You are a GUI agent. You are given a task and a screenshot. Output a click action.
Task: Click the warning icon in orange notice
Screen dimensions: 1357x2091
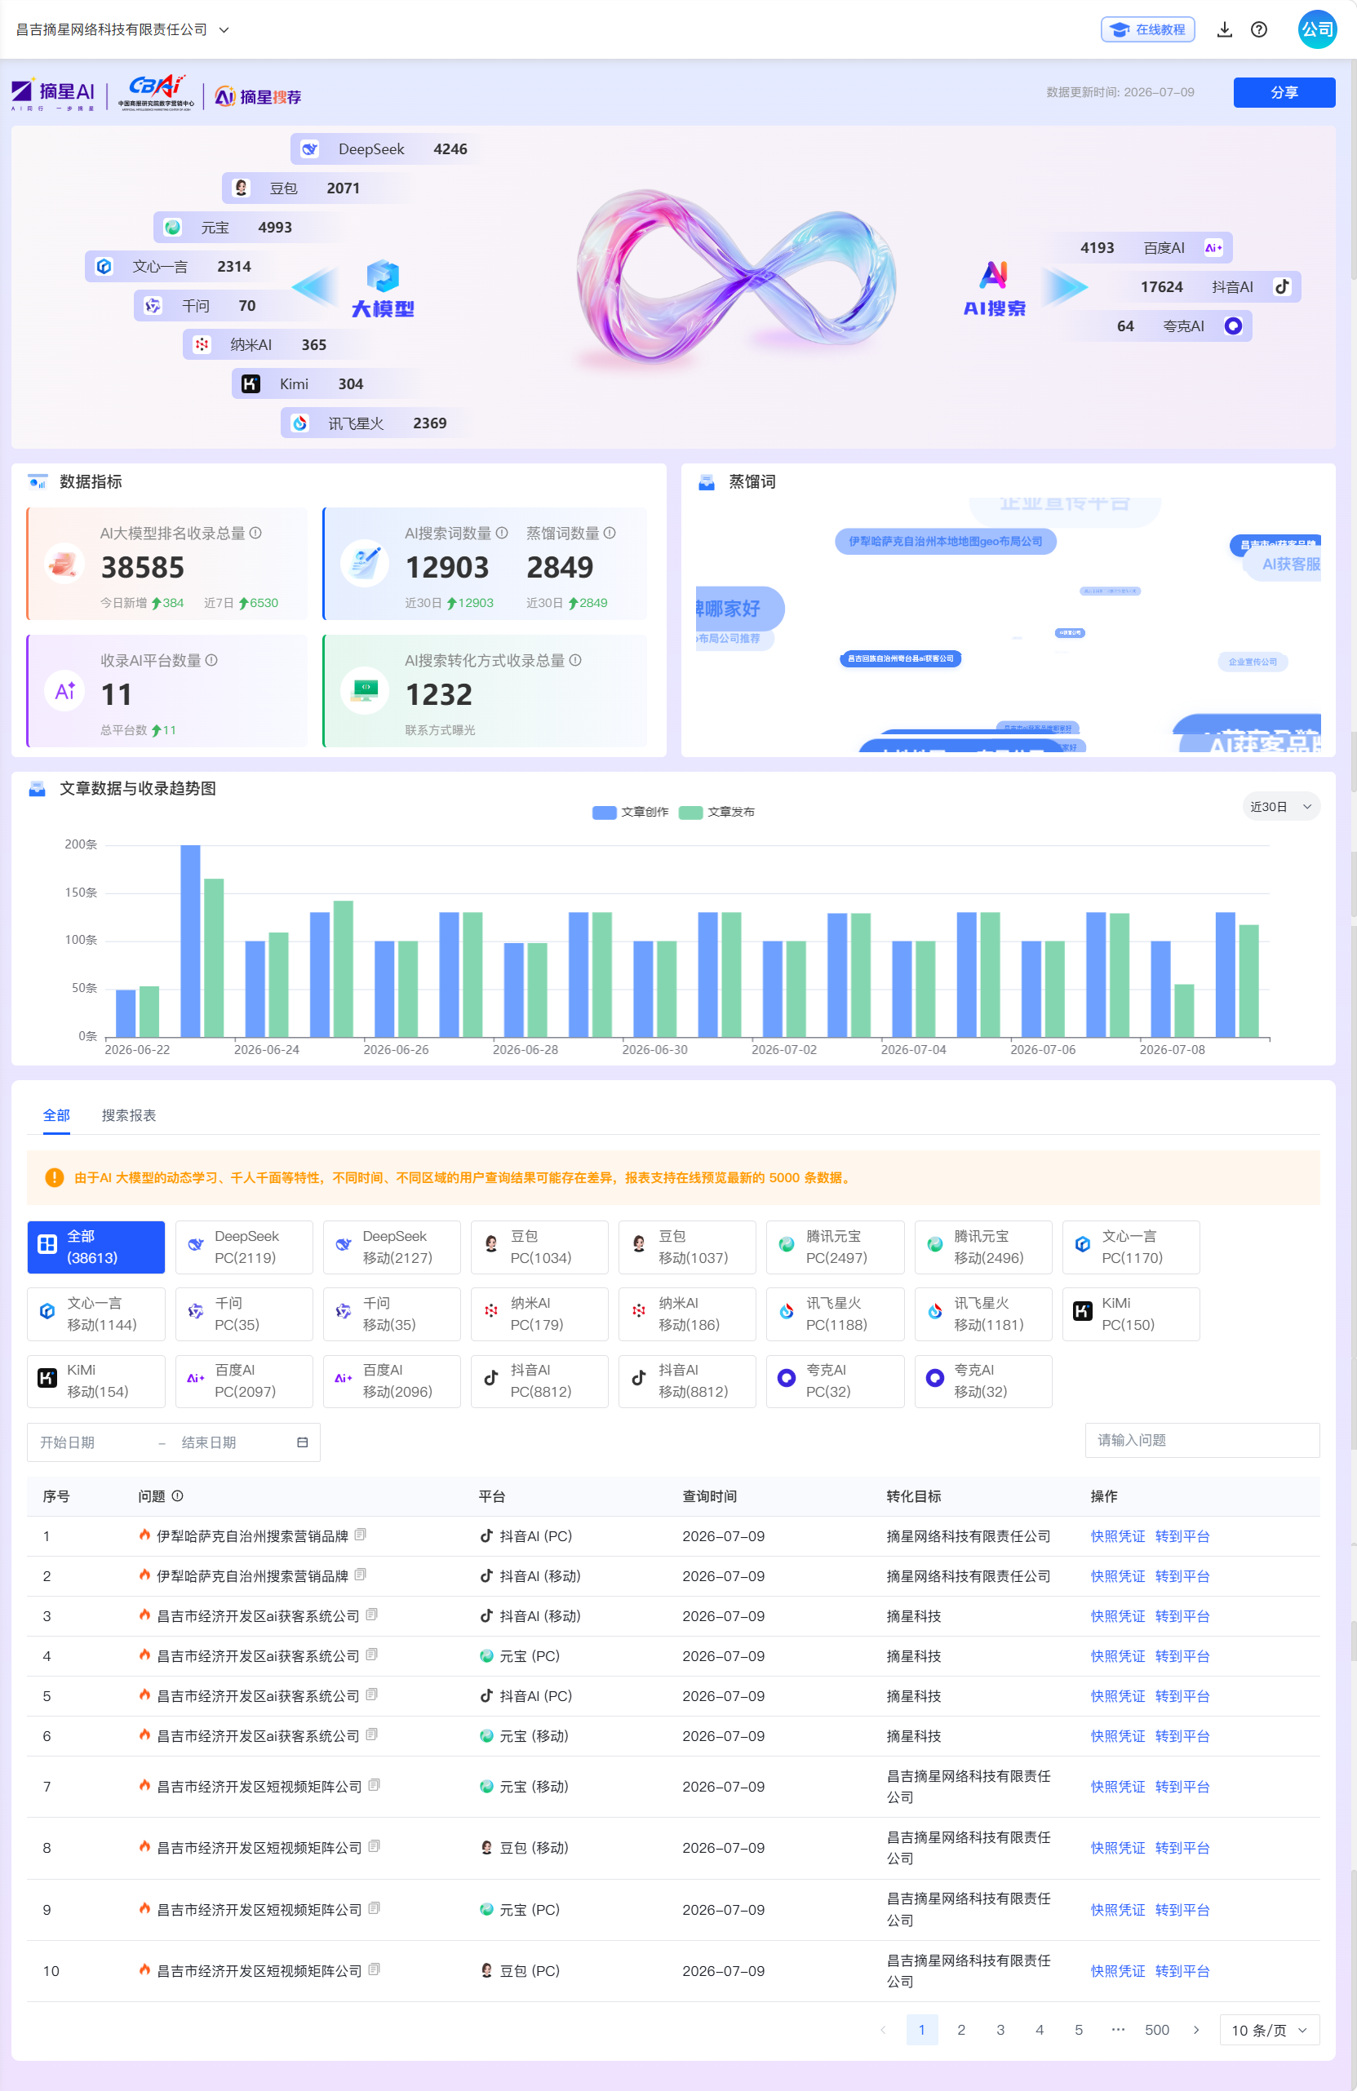[x=55, y=1177]
